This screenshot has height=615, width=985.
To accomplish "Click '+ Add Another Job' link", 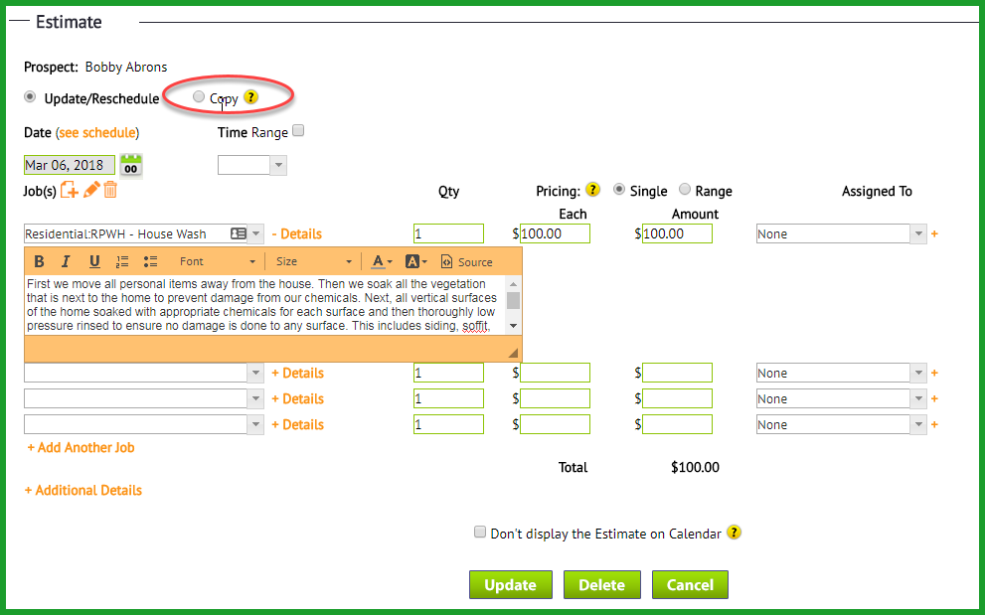I will pyautogui.click(x=82, y=448).
